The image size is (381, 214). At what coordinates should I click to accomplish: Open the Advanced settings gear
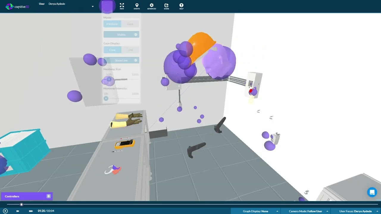(x=152, y=6)
